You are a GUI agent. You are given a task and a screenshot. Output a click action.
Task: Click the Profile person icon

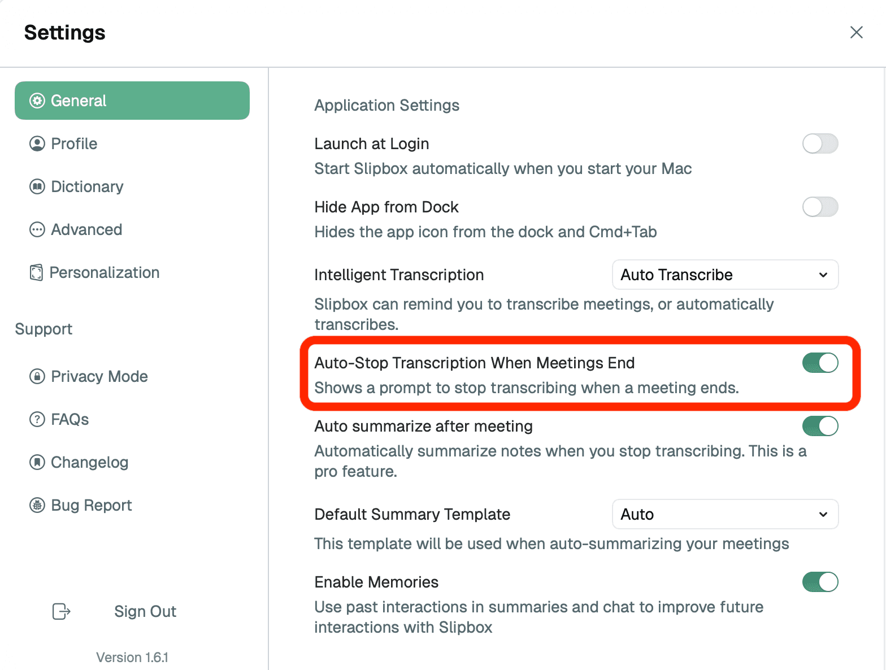[x=36, y=143]
